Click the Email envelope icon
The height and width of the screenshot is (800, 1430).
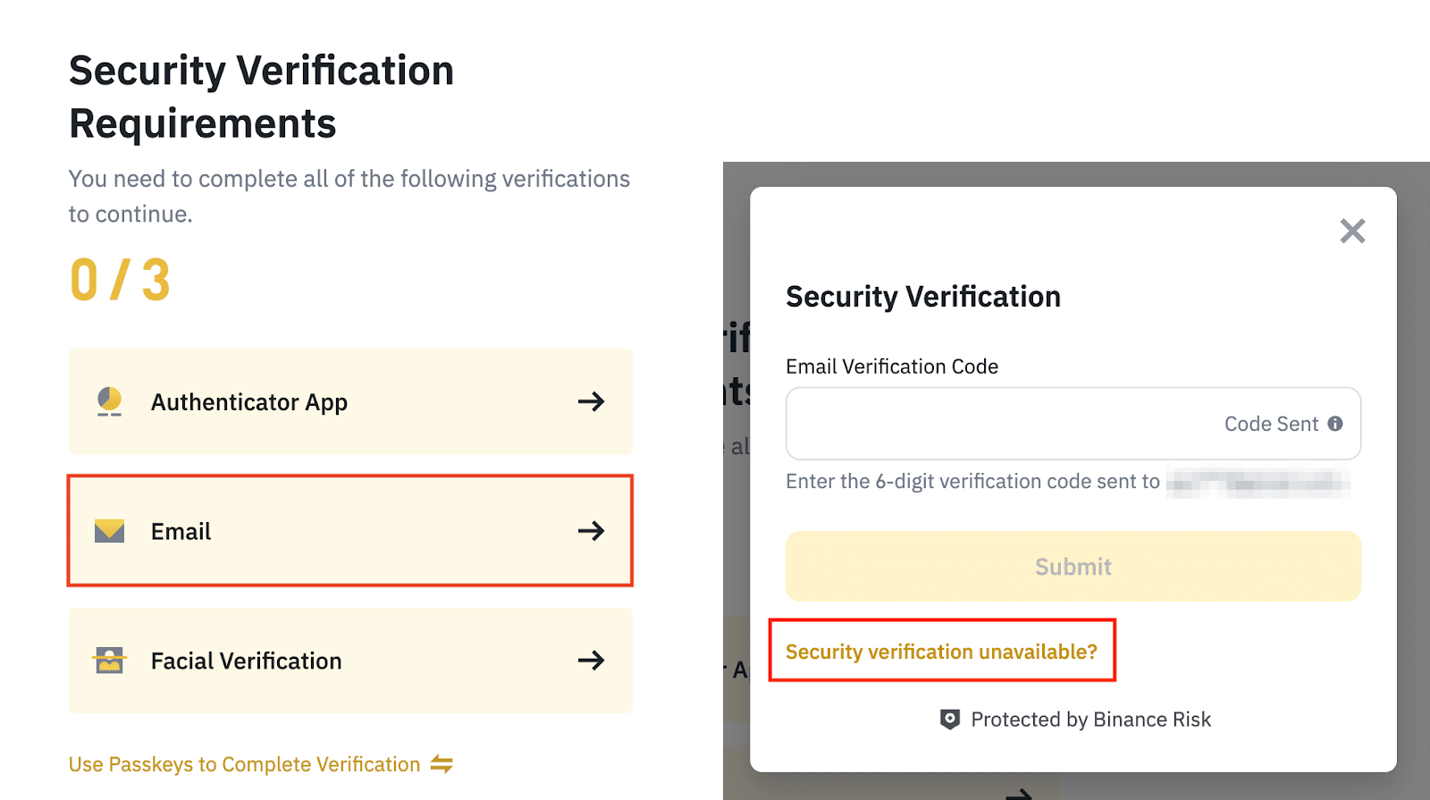tap(109, 531)
